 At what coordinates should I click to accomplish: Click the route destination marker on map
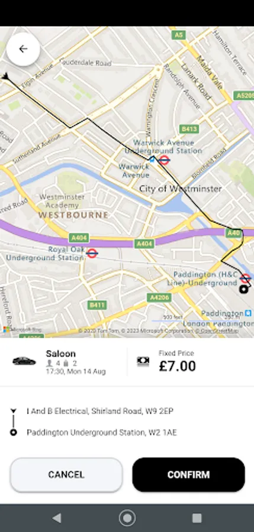(243, 289)
